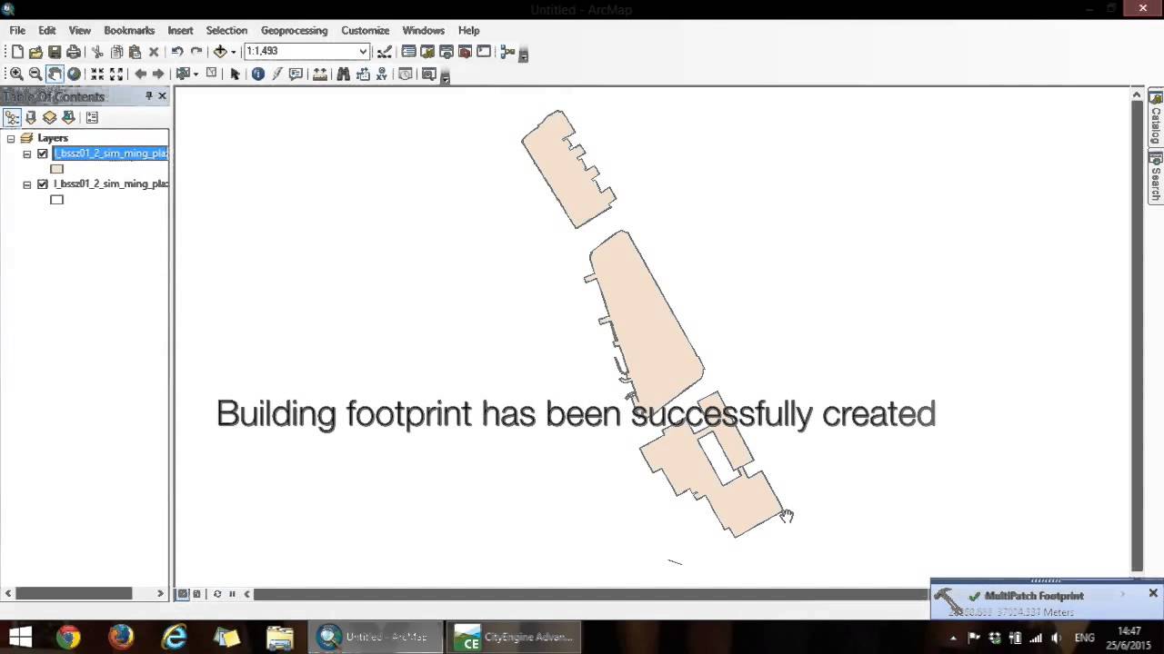Viewport: 1164px width, 654px height.
Task: Print the map
Action: click(x=74, y=52)
